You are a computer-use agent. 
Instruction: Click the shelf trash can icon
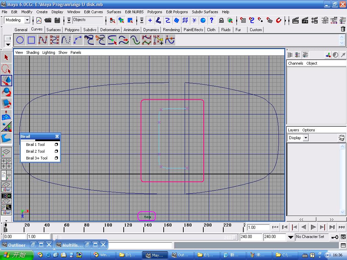point(343,29)
